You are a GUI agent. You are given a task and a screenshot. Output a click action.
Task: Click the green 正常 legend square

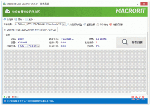pos(4,97)
